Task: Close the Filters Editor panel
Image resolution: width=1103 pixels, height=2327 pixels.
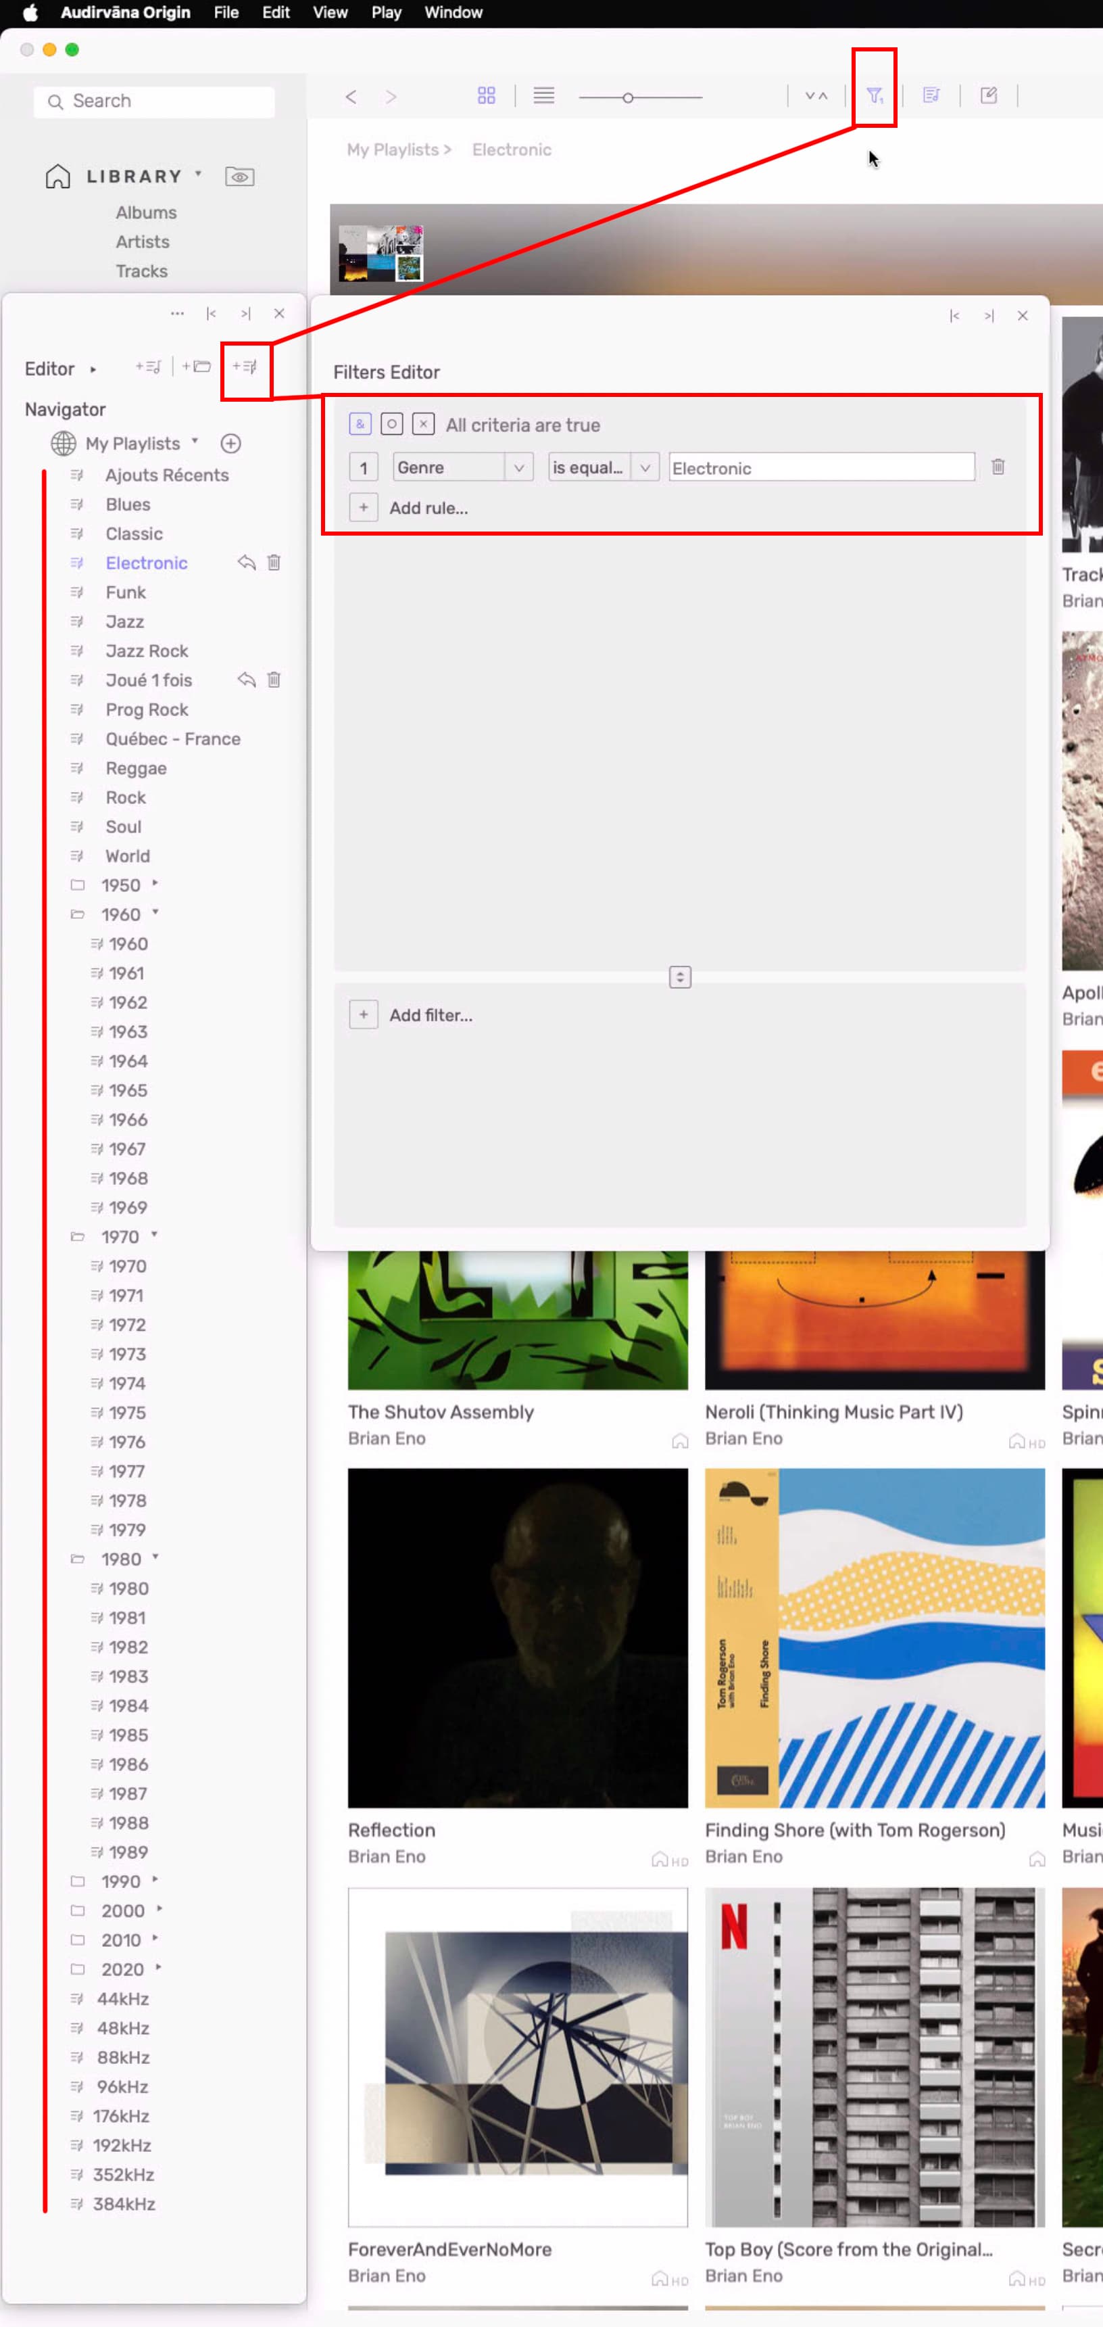Action: tap(1023, 315)
